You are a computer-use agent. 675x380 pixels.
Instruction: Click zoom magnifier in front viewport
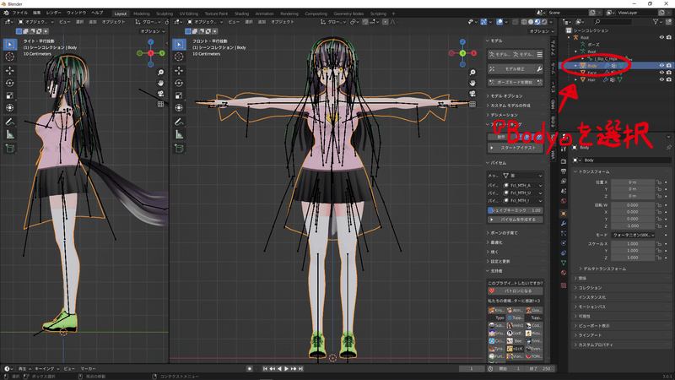(x=472, y=73)
